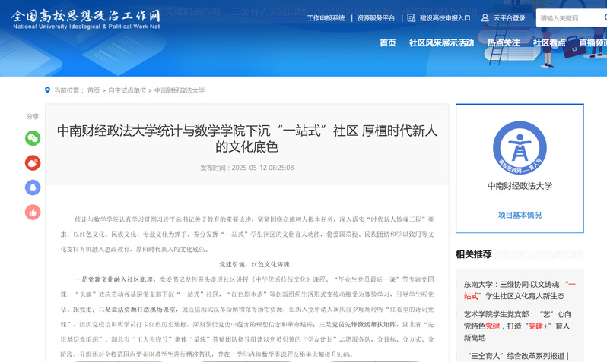Open 社区看点 navigation menu
The image size is (607, 362).
(x=549, y=42)
